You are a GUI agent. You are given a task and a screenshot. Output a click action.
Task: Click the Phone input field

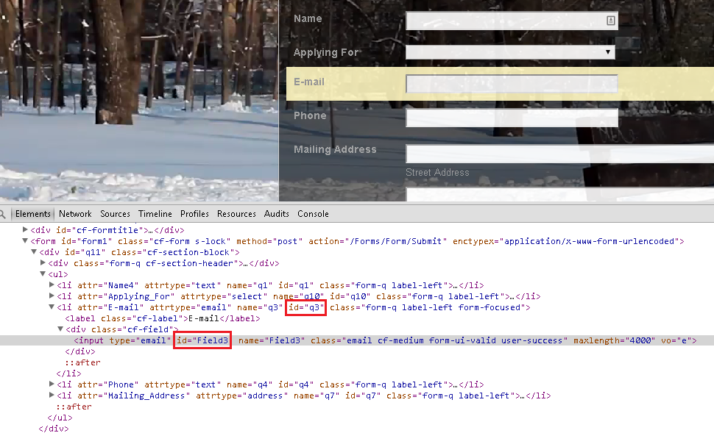pos(512,118)
